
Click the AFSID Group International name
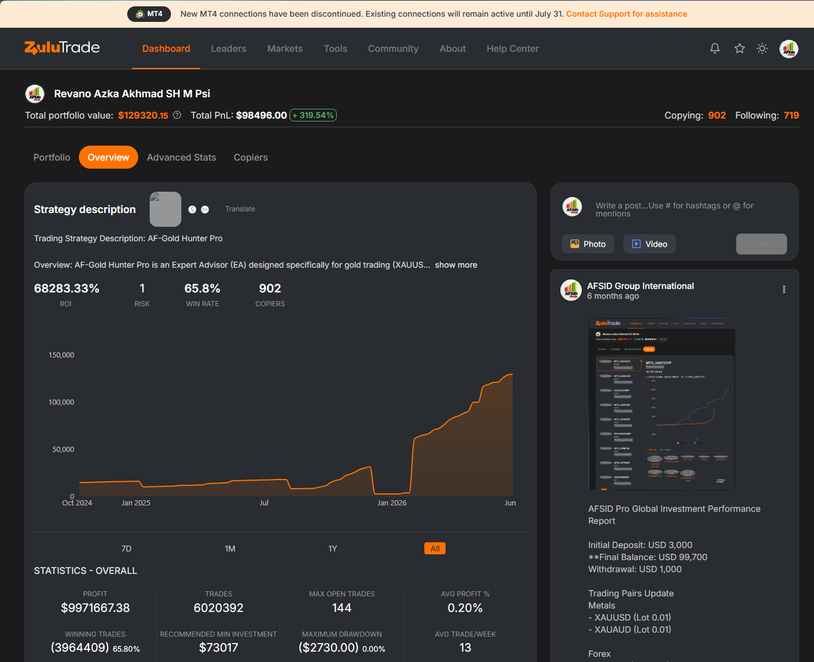(x=640, y=286)
